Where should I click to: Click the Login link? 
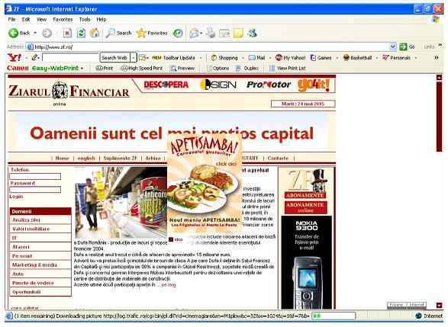pos(16,197)
